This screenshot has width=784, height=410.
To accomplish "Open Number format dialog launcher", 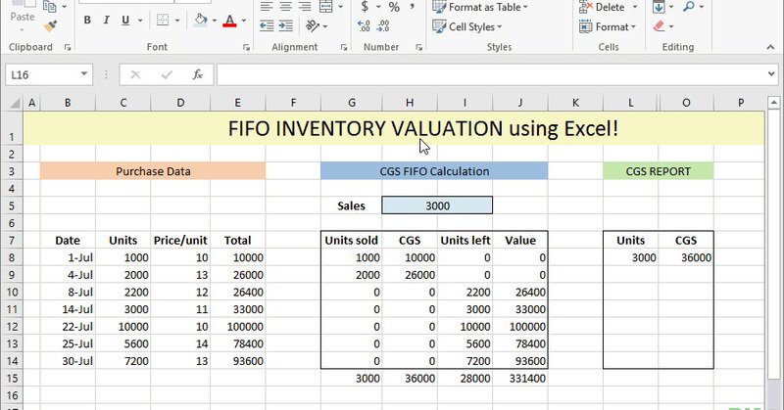I will 419,47.
